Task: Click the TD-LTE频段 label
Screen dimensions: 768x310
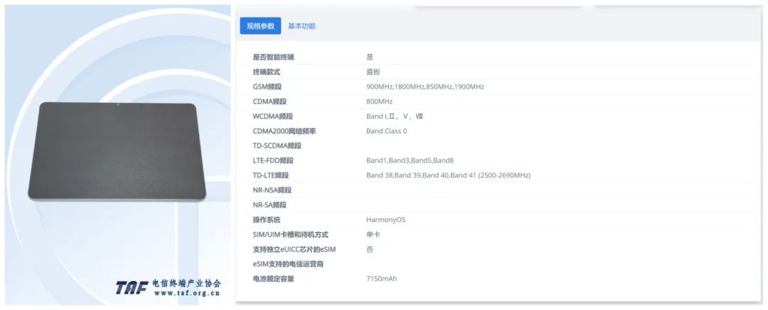Action: click(270, 175)
